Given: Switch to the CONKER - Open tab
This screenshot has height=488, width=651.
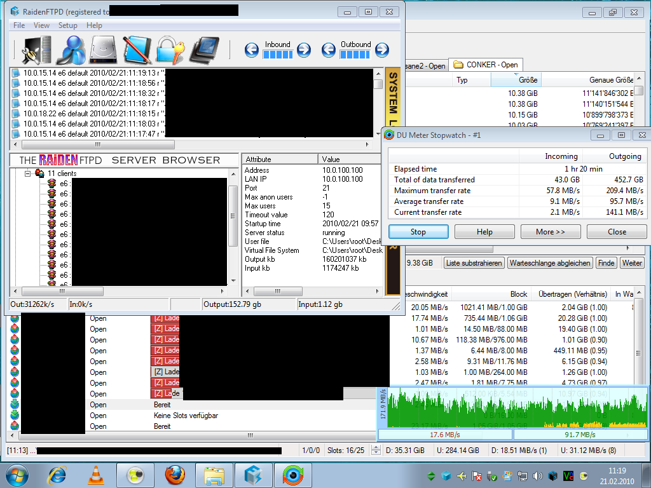Looking at the screenshot, I should [x=486, y=65].
